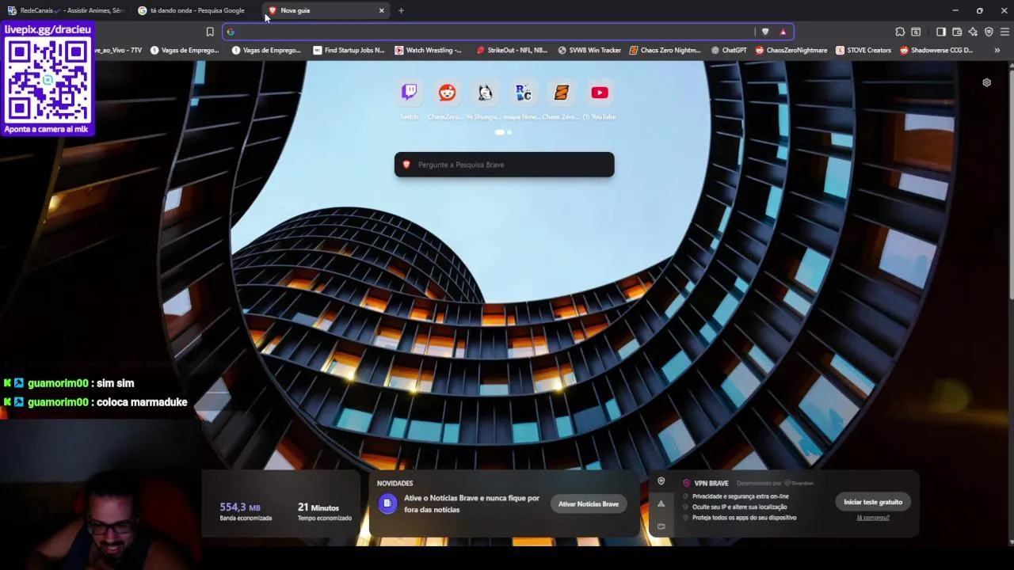This screenshot has width=1014, height=570.
Task: Open the Brave Wallet icon
Action: [957, 32]
